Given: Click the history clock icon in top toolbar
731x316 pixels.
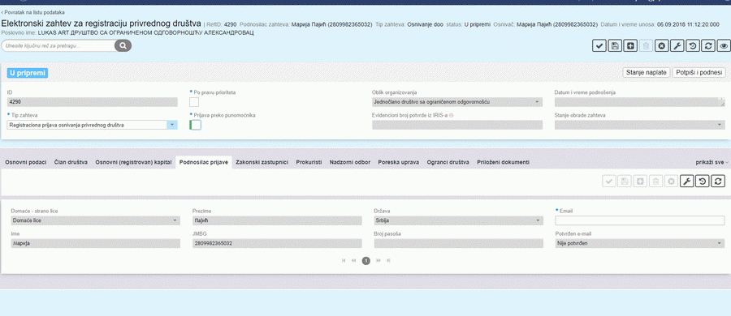Looking at the screenshot, I should (x=693, y=45).
